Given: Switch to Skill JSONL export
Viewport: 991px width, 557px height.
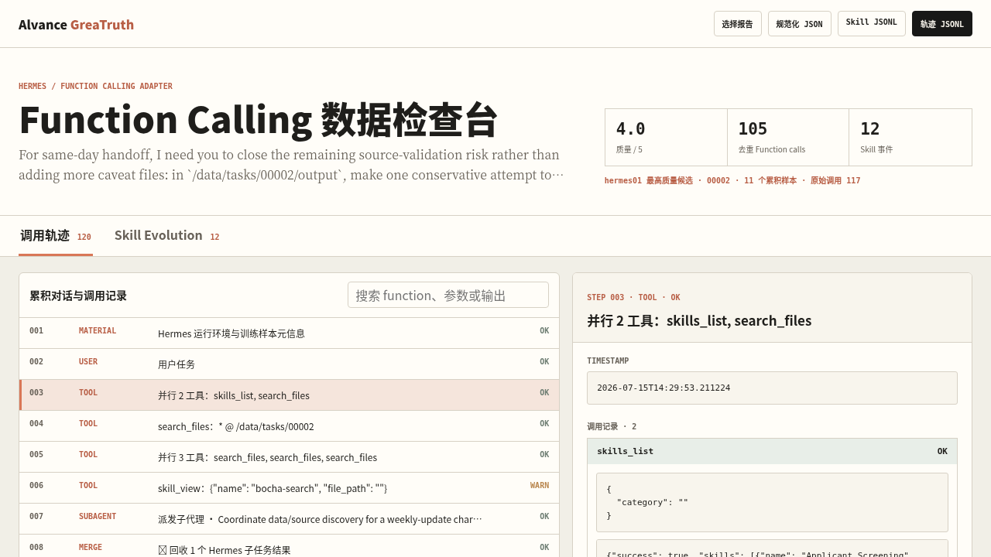Looking at the screenshot, I should 871,23.
